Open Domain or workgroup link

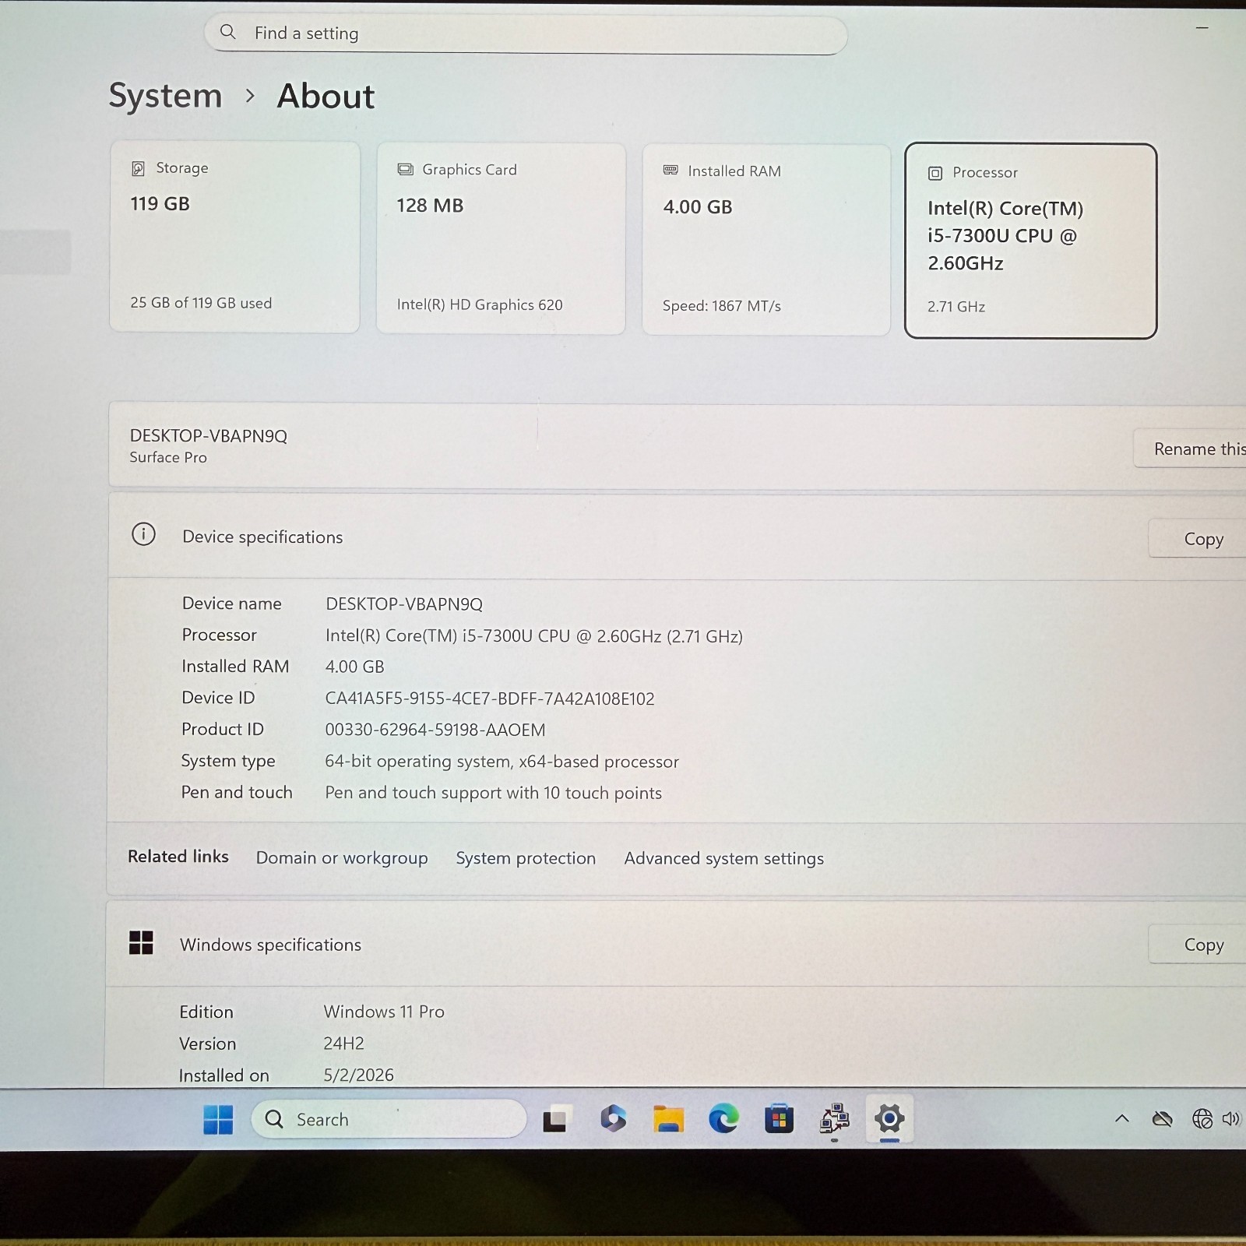pyautogui.click(x=342, y=858)
